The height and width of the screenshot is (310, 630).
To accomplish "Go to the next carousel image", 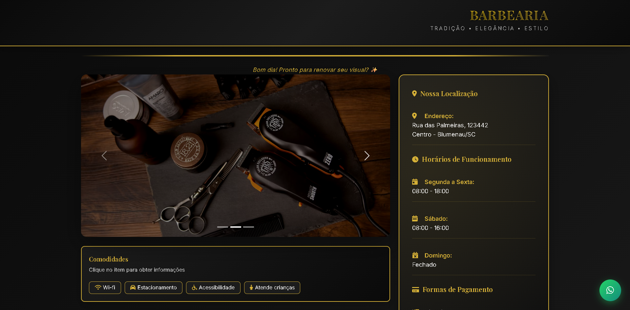I will (367, 156).
